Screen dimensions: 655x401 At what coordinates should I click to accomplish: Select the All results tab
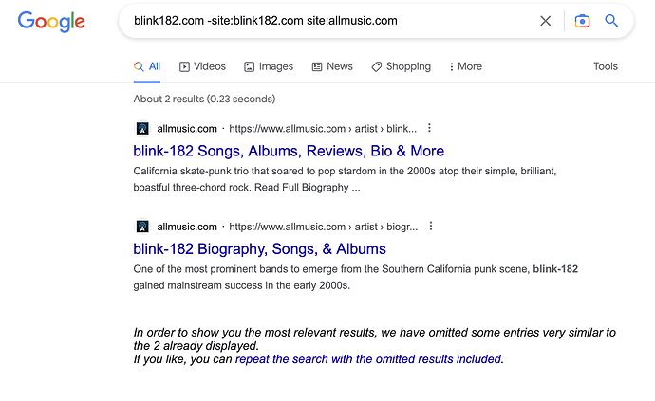pos(147,66)
